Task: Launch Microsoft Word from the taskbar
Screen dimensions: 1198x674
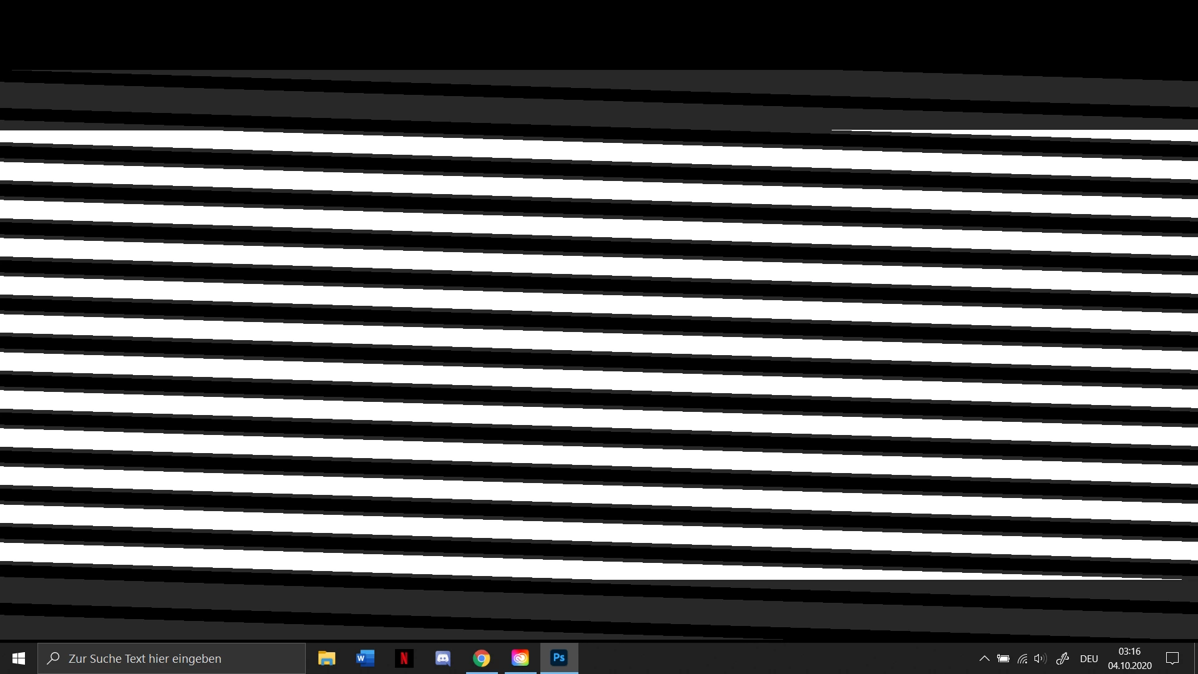Action: 365,658
